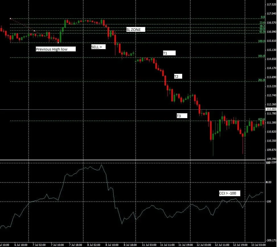Click the 117.520 price axis value
Viewport: 277px width, 247px height.
pos(271,5)
